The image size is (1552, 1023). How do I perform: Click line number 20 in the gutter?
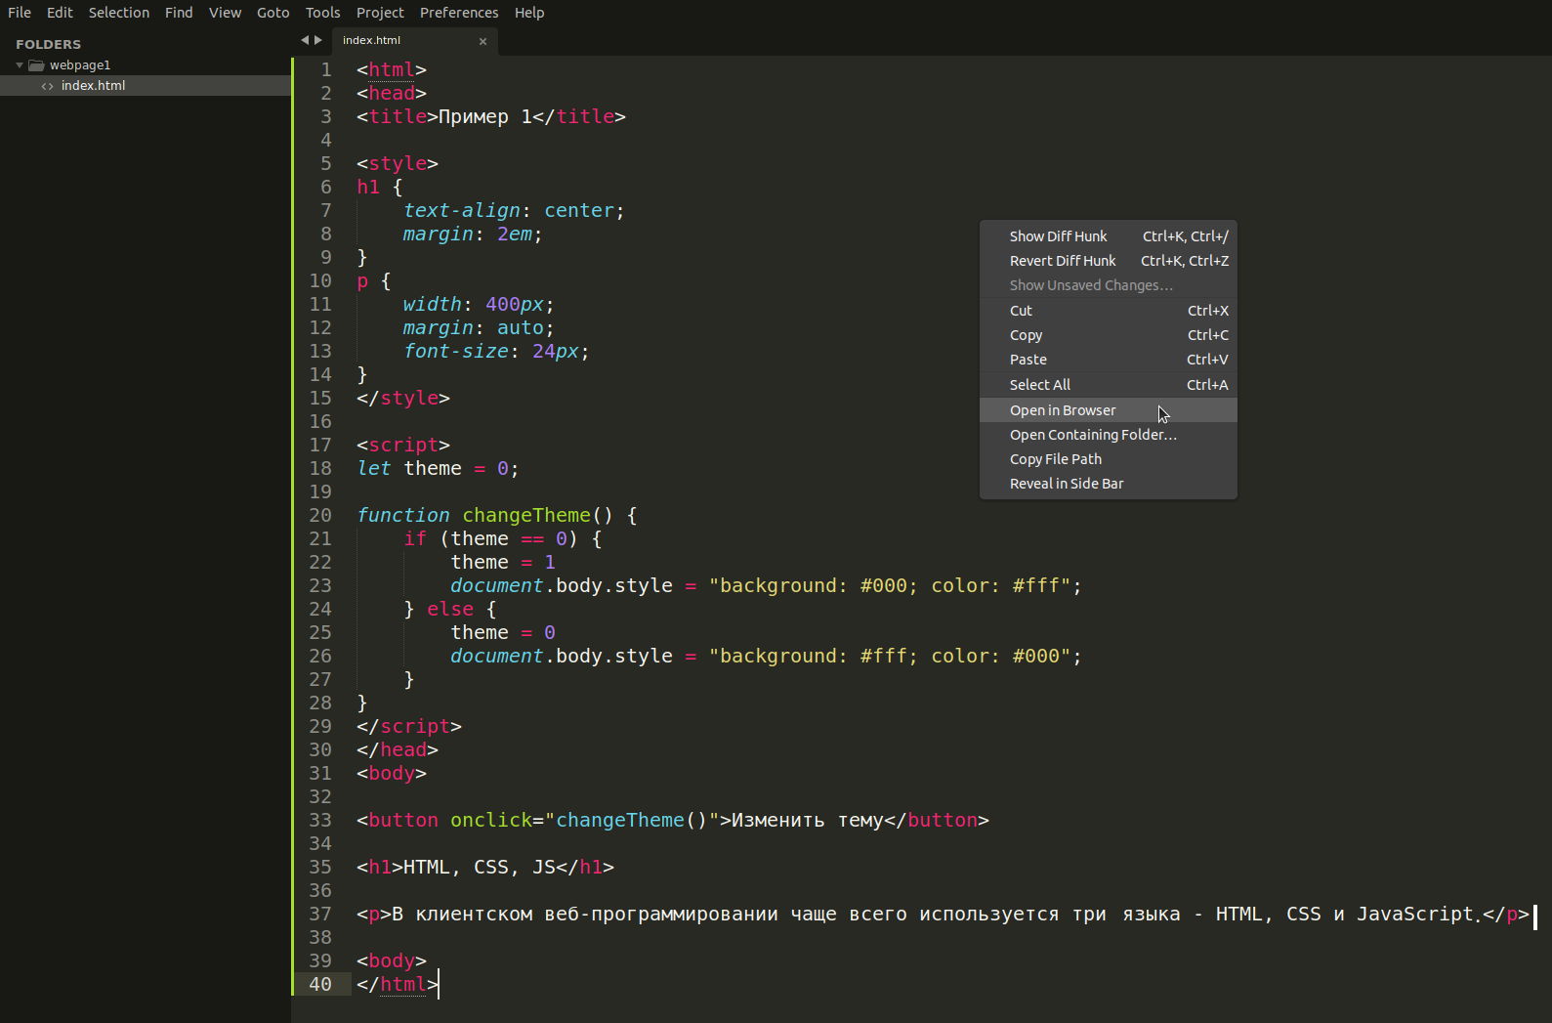[320, 516]
